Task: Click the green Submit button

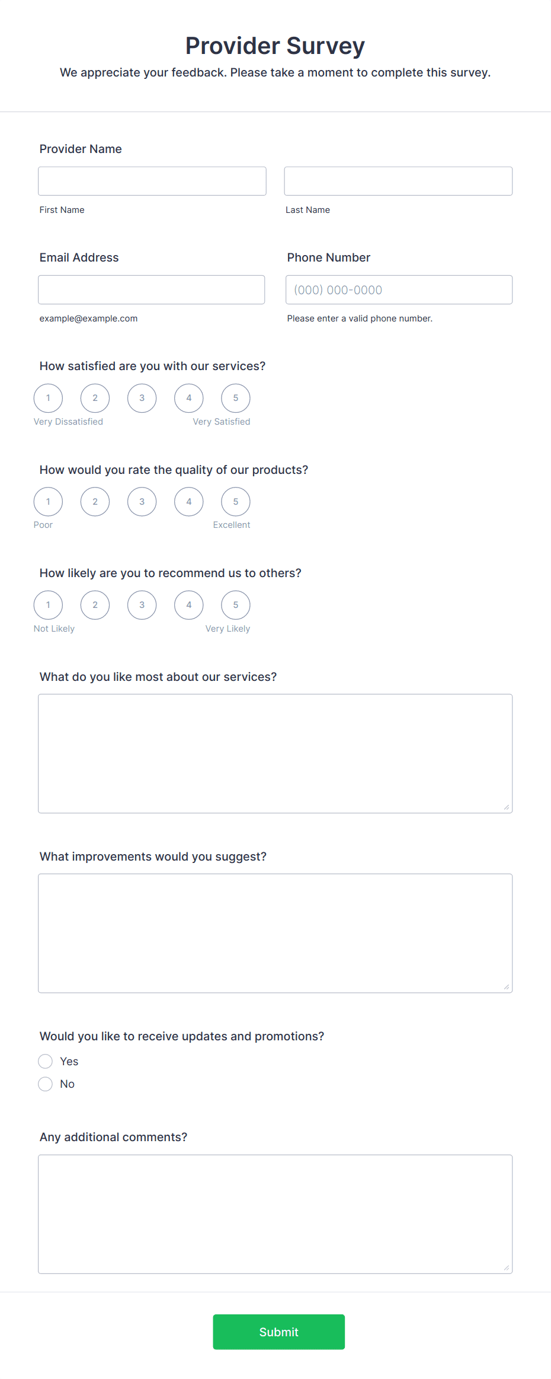Action: coord(279,1332)
